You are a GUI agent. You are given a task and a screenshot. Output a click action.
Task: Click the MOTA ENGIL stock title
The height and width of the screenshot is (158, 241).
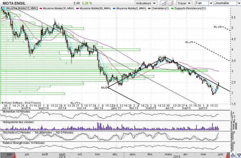pyautogui.click(x=14, y=3)
